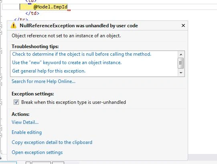This screenshot has height=164, width=217.
Task: Open the tip about checking if object is null
Action: [82, 54]
